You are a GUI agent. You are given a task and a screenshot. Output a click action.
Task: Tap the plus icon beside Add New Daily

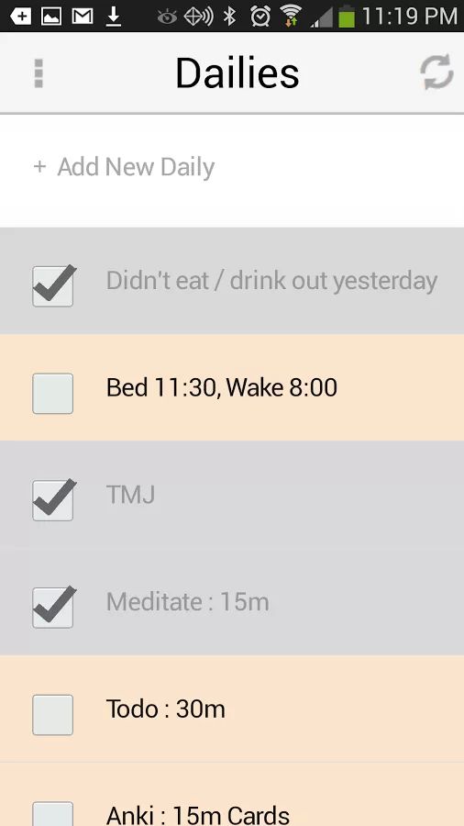click(x=39, y=167)
